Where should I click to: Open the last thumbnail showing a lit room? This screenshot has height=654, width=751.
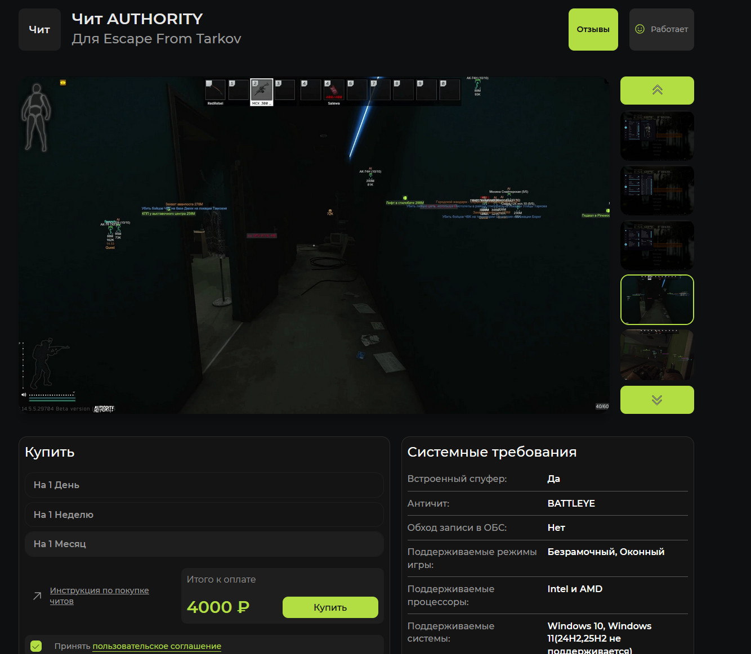[657, 355]
